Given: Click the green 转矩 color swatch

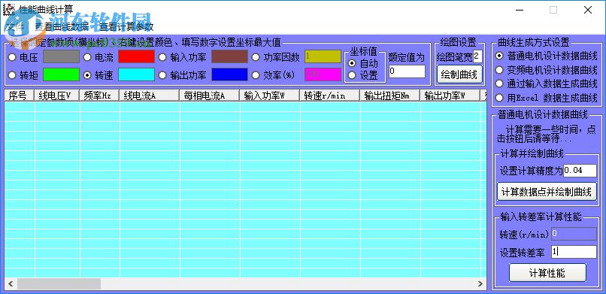Looking at the screenshot, I should point(61,74).
